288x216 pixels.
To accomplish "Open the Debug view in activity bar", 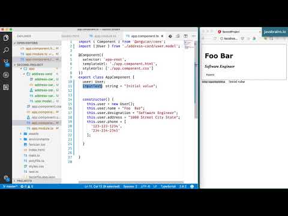I will point(6,75).
